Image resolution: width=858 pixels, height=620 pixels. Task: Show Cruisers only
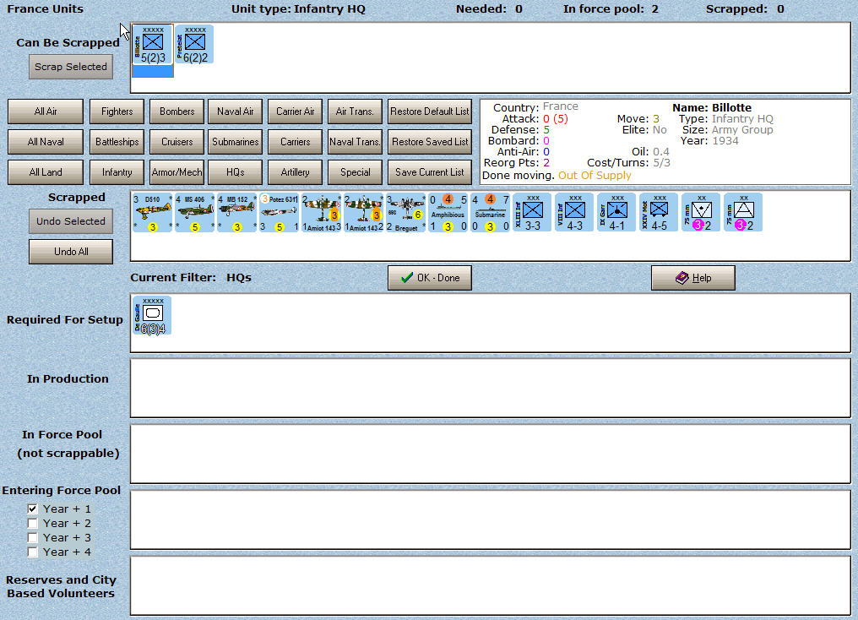(176, 142)
